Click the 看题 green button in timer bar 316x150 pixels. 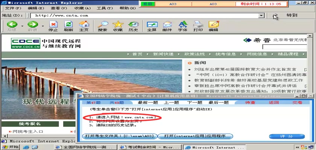click(x=148, y=4)
